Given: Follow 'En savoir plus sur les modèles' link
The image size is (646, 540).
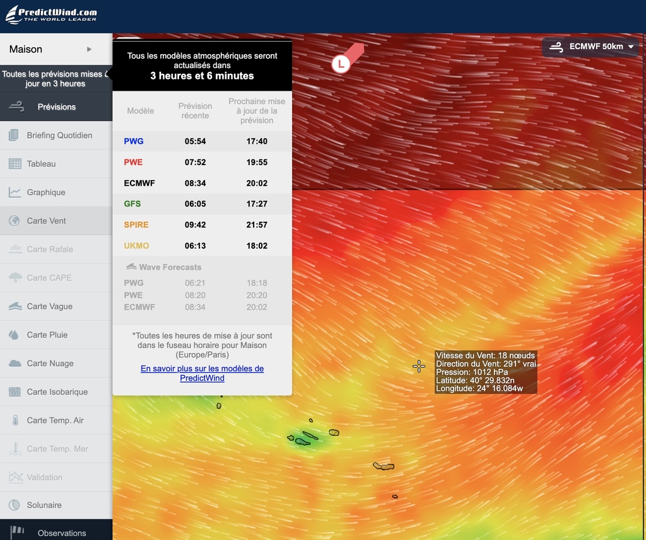Looking at the screenshot, I should point(202,373).
